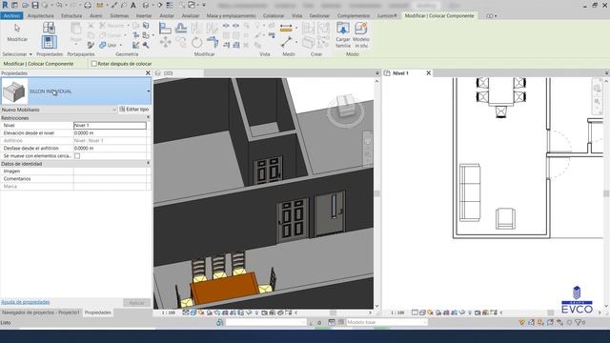The width and height of the screenshot is (610, 343).
Task: Click the Open folder icon in quick access toolbar
Action: point(25,5)
